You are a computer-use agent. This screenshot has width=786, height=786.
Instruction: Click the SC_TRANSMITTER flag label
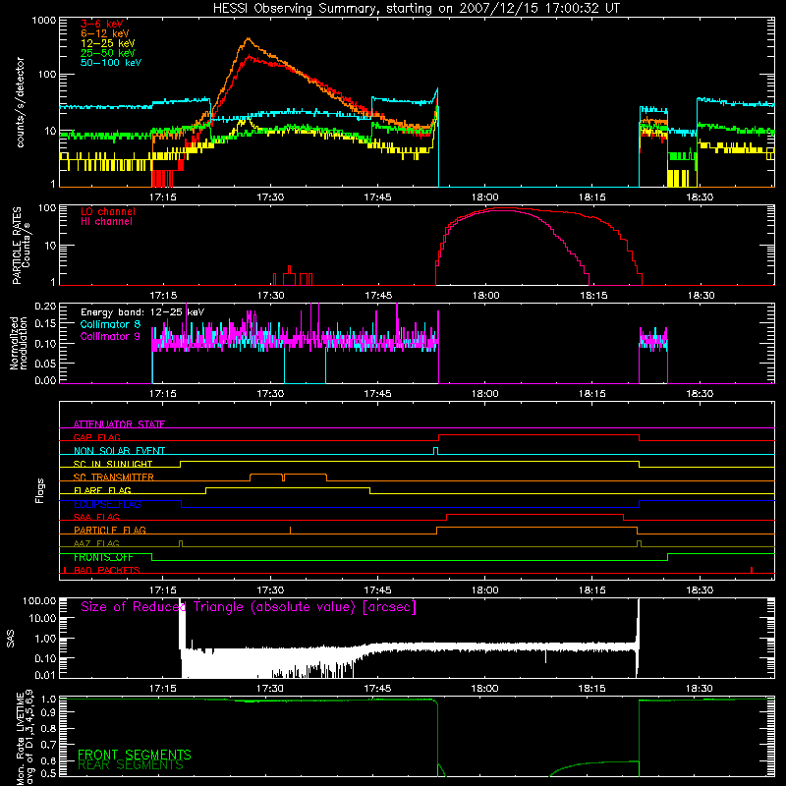click(114, 477)
